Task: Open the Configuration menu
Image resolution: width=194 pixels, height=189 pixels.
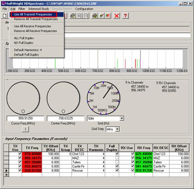Action: pos(84,9)
